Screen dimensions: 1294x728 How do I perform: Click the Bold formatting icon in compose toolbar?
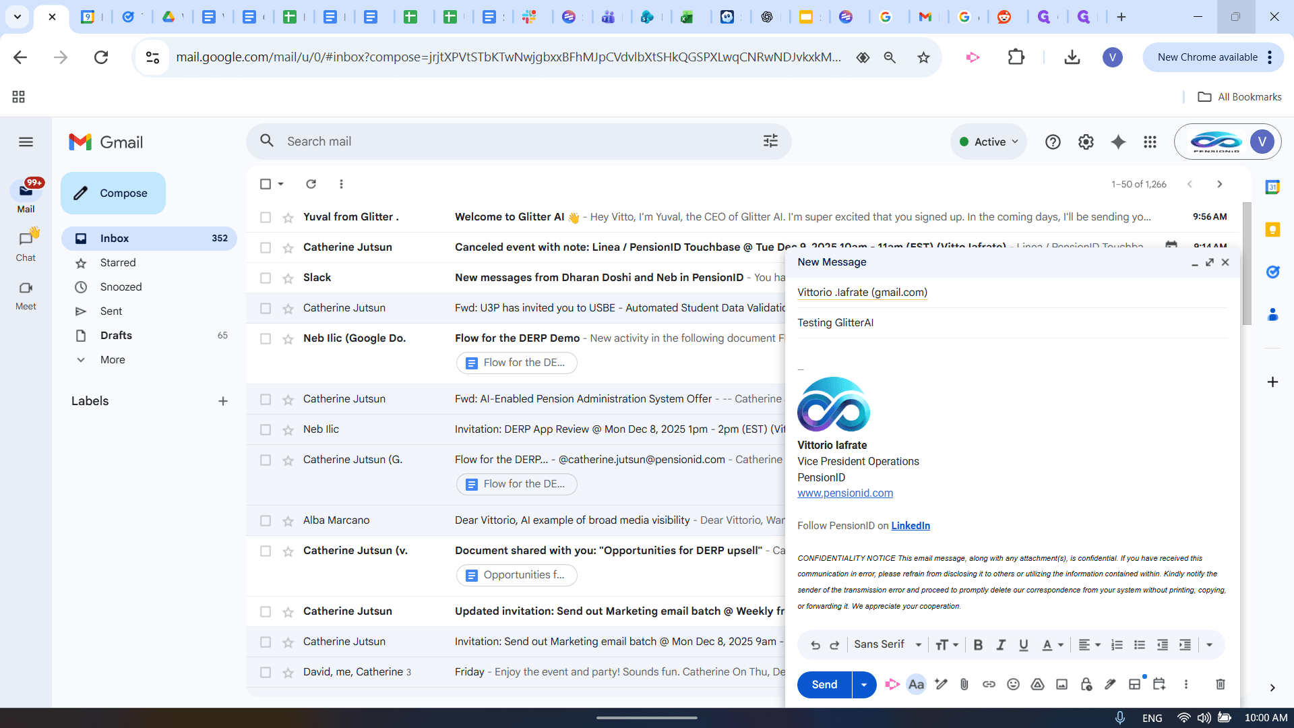point(978,645)
